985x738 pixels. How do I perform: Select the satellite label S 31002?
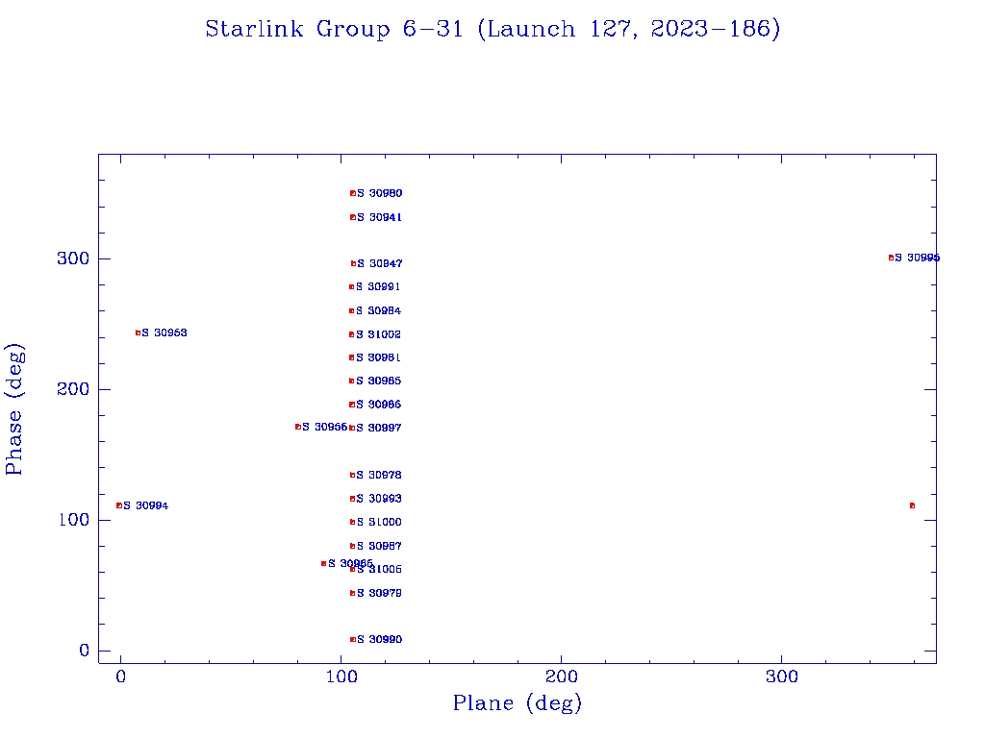378,334
